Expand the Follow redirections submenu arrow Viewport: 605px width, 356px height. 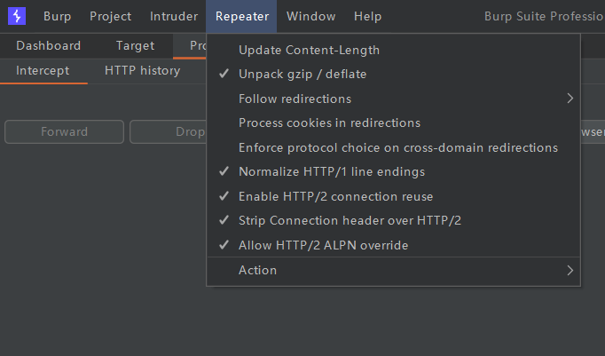coord(570,99)
